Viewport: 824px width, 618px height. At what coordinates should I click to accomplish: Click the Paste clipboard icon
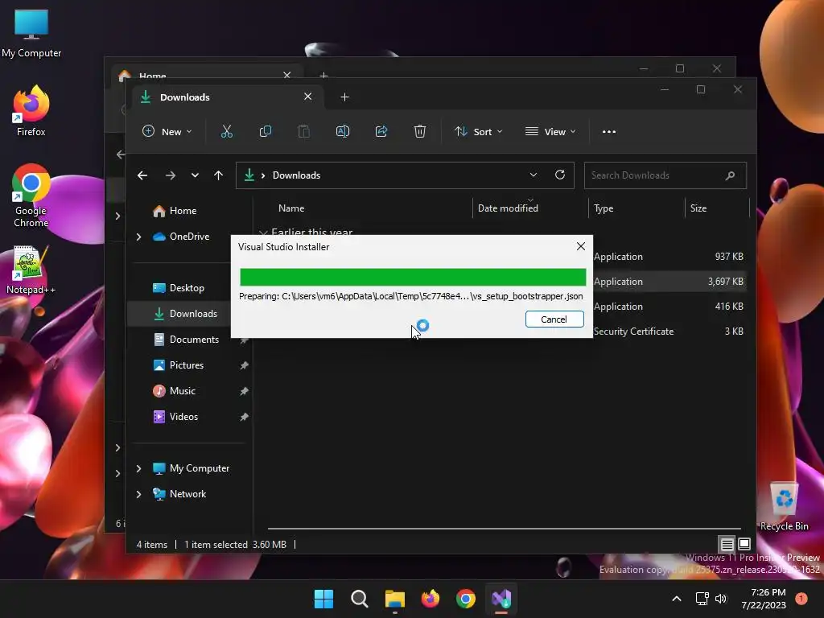(303, 131)
